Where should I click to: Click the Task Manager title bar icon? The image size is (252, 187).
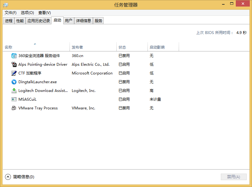tap(6, 5)
